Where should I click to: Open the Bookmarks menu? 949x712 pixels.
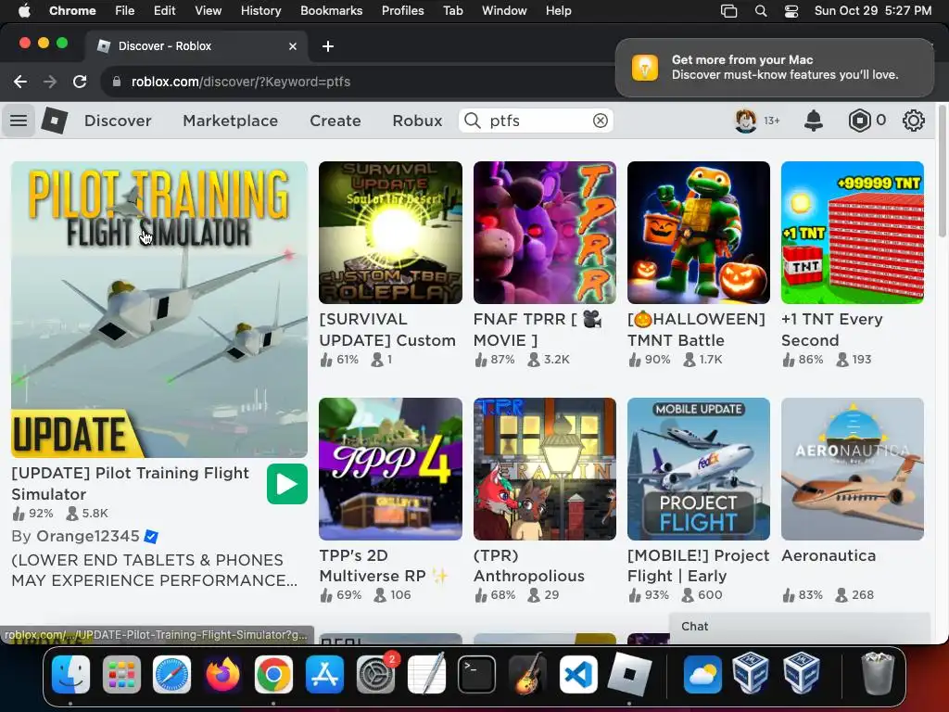click(331, 11)
